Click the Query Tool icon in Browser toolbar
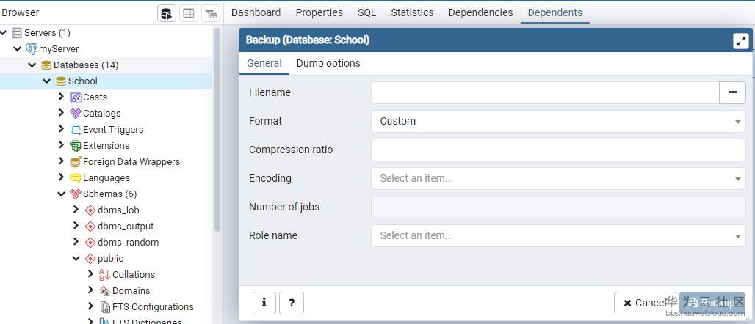Screen dimensions: 755x324 coord(167,13)
